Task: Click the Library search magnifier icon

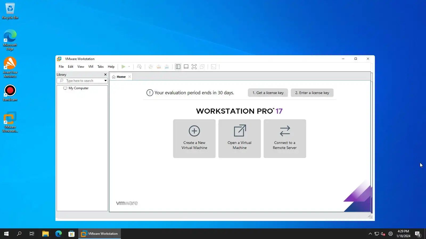Action: tap(62, 81)
